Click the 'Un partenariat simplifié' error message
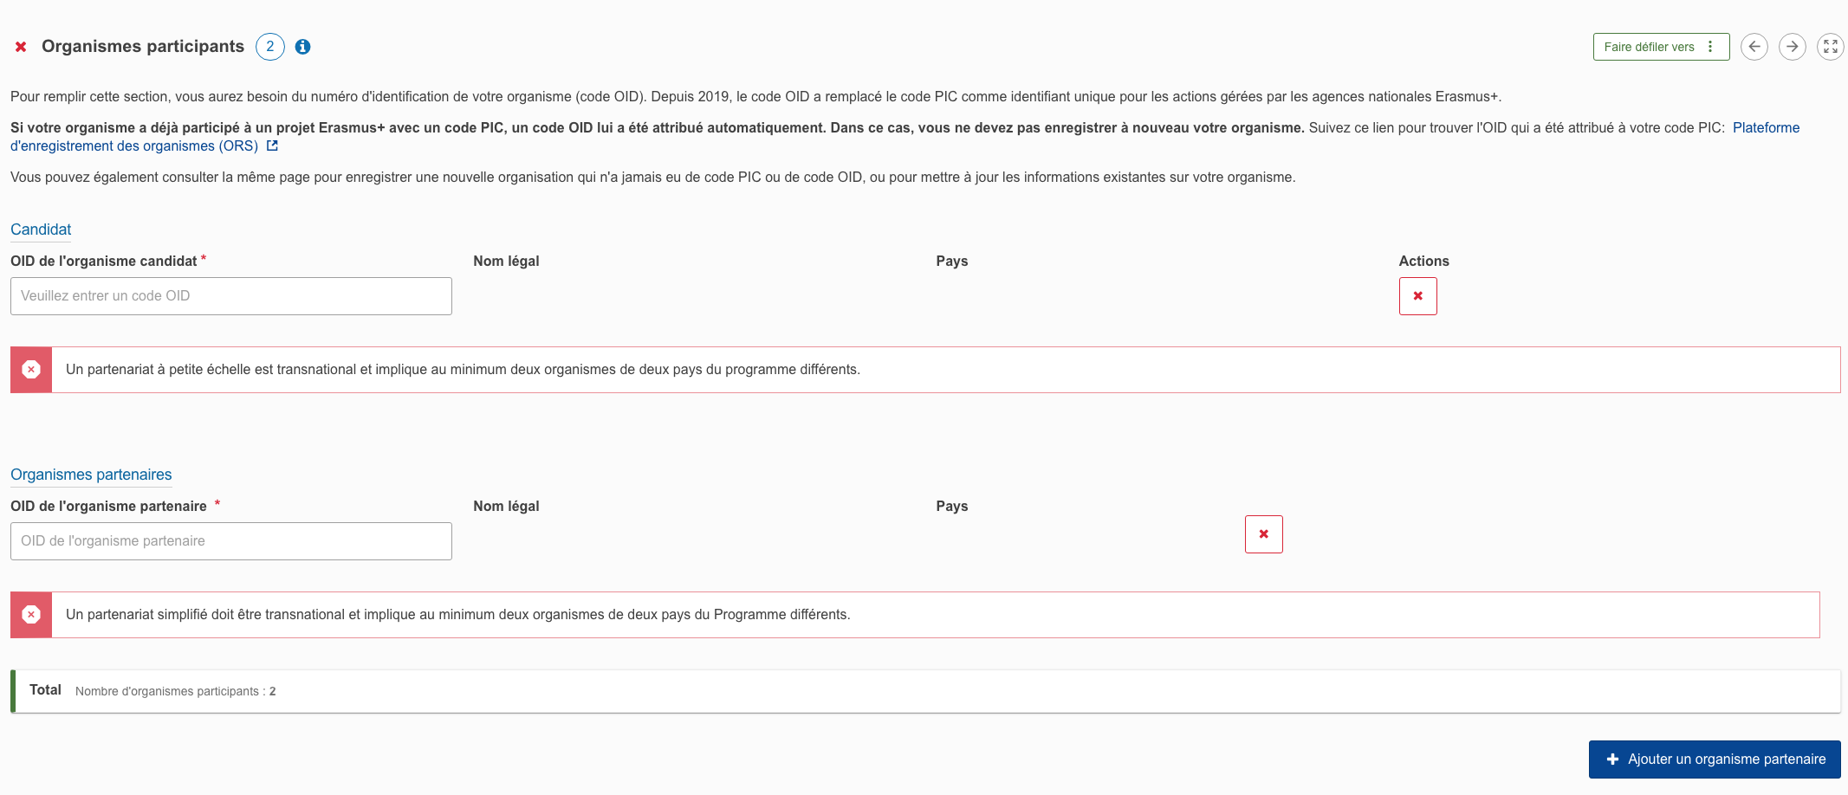The height and width of the screenshot is (795, 1848). [x=458, y=615]
